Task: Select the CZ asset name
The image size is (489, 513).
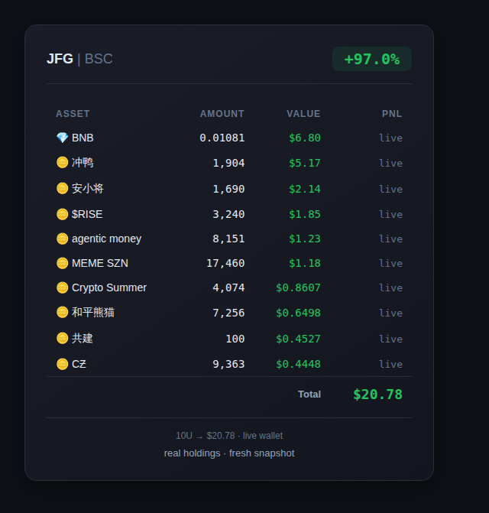Action: point(79,364)
